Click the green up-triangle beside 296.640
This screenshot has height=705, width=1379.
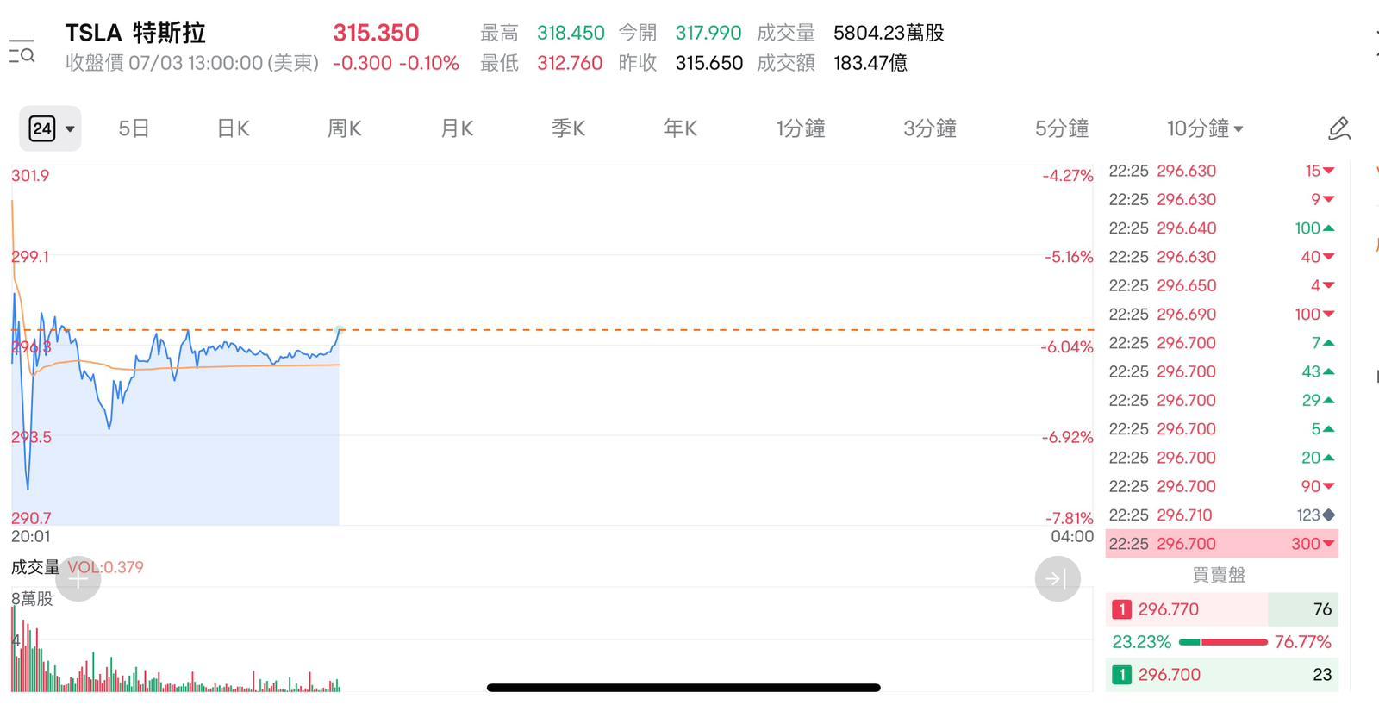pos(1328,228)
